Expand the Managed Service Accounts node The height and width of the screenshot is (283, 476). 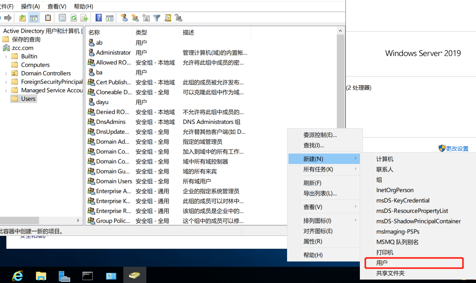click(6, 90)
